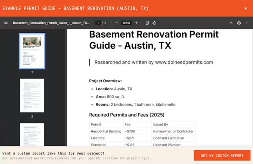253x164 pixels.
Task: Click the modal header title text
Action: coord(75,8)
